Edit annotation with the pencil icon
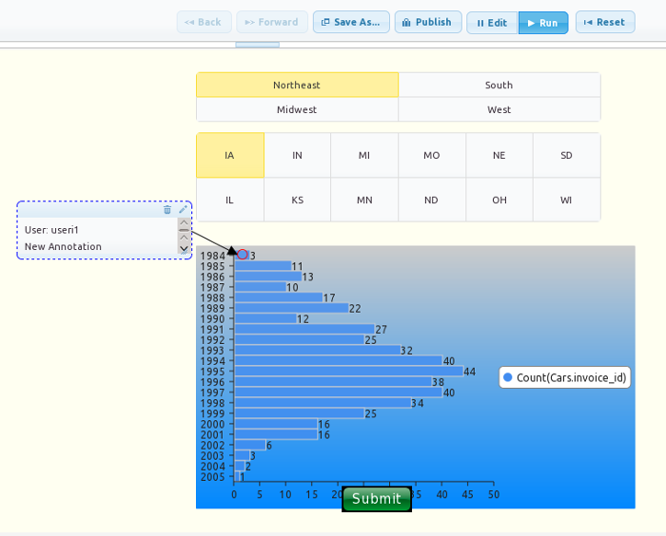 click(183, 210)
